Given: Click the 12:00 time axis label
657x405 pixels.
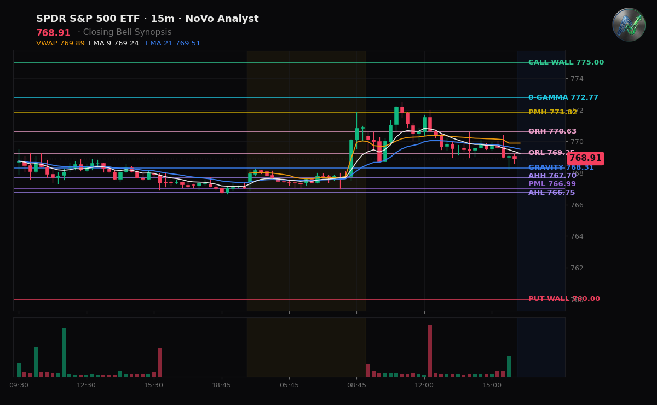Looking at the screenshot, I should 424,385.
